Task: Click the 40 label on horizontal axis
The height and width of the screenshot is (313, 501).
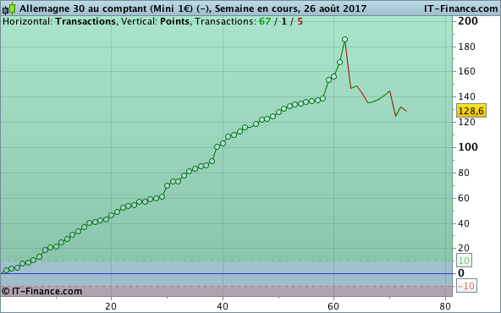Action: tap(223, 306)
